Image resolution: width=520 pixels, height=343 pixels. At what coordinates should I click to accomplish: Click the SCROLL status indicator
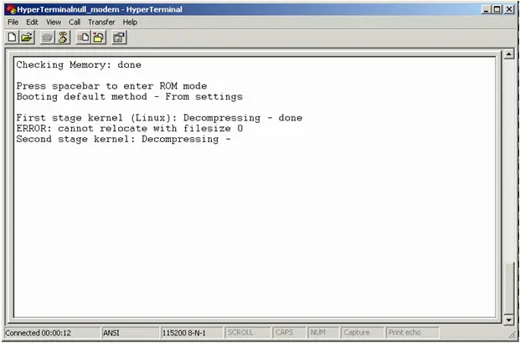point(247,332)
